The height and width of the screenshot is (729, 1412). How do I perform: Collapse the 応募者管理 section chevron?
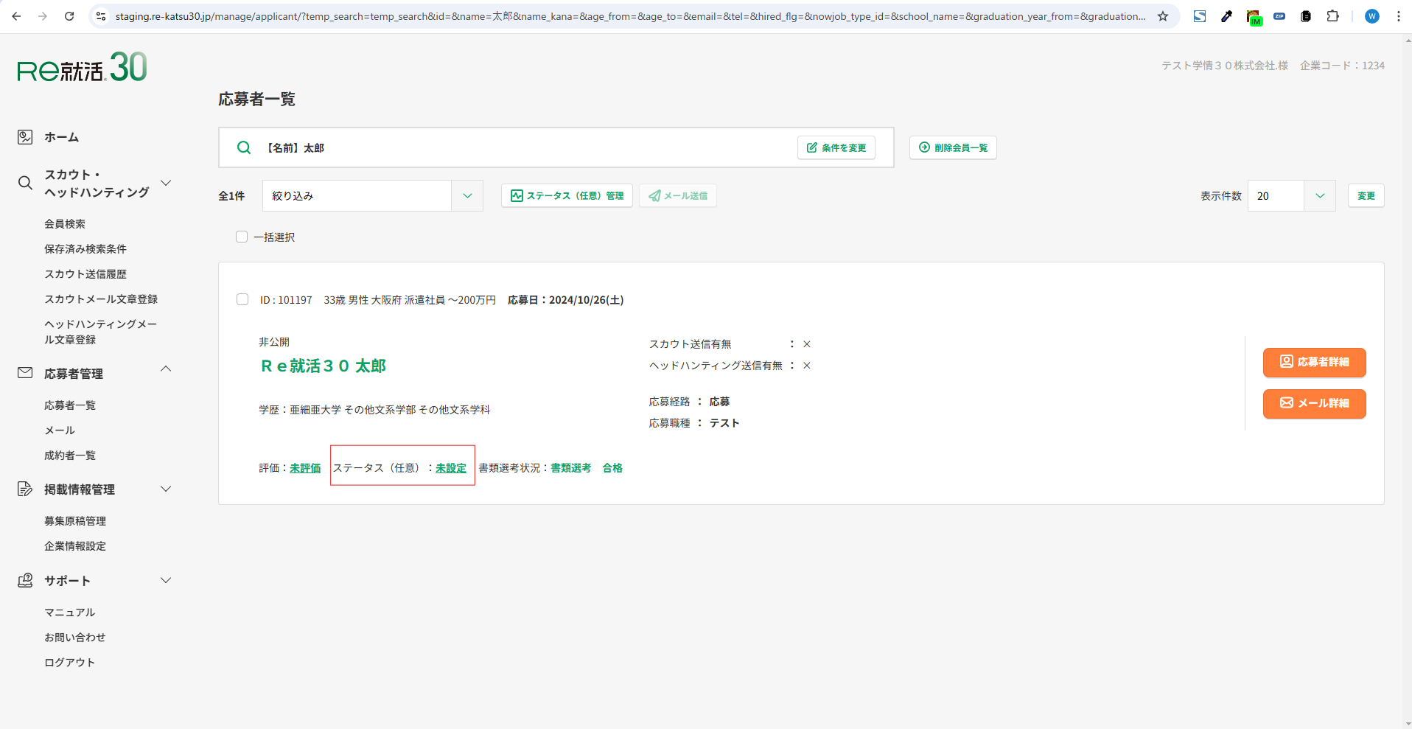166,369
